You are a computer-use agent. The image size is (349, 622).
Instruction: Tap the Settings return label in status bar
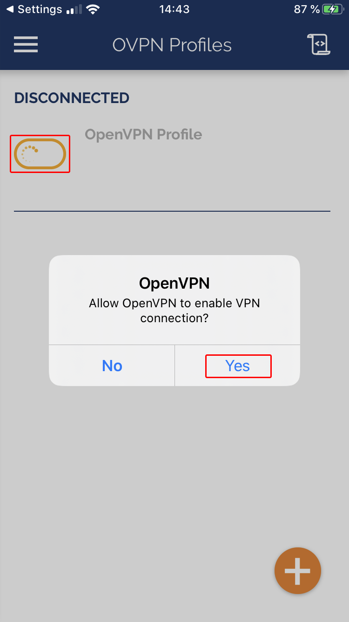[40, 9]
